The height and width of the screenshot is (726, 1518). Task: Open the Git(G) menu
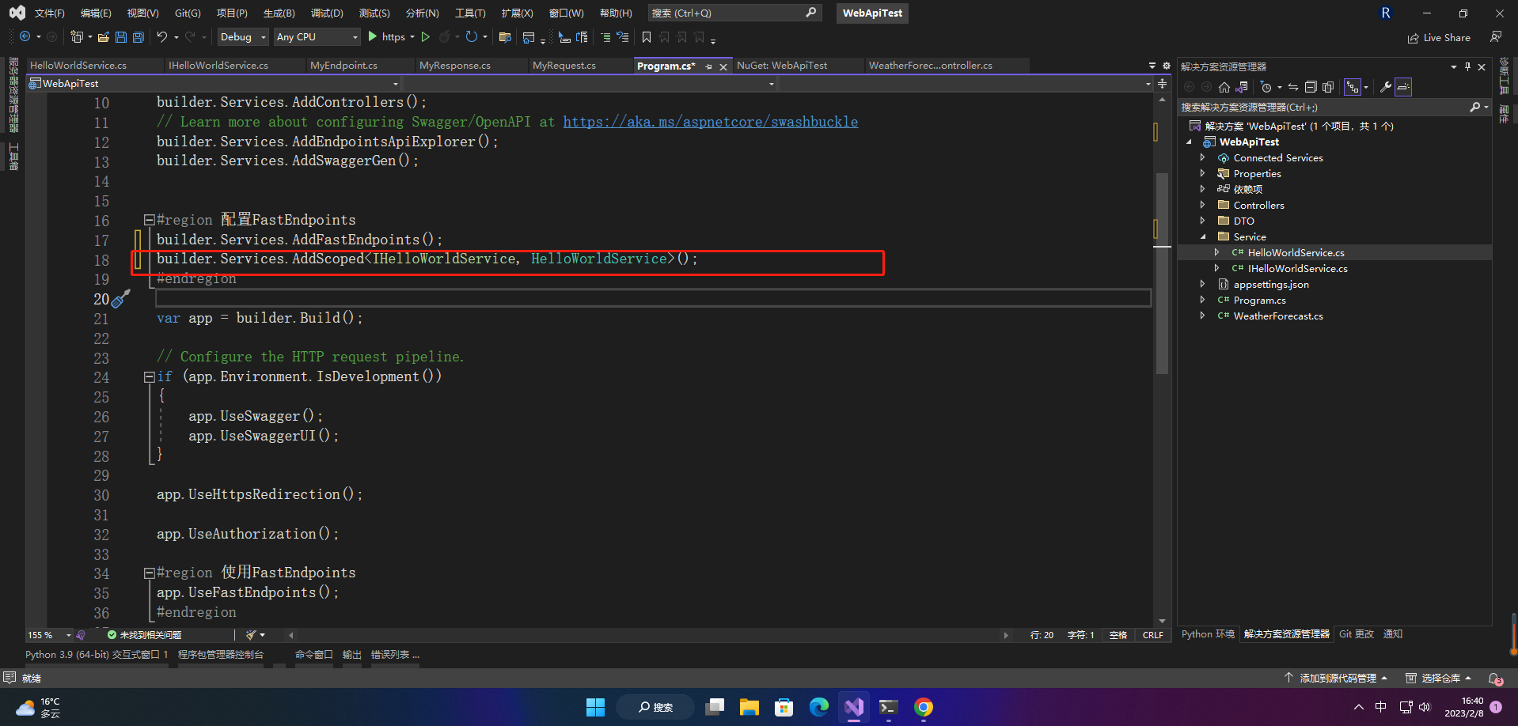[188, 13]
